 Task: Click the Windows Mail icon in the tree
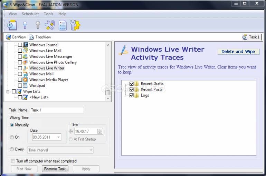pyautogui.click(x=25, y=74)
